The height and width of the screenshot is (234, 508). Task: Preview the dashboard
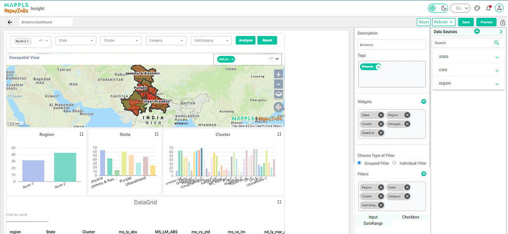[x=486, y=22]
